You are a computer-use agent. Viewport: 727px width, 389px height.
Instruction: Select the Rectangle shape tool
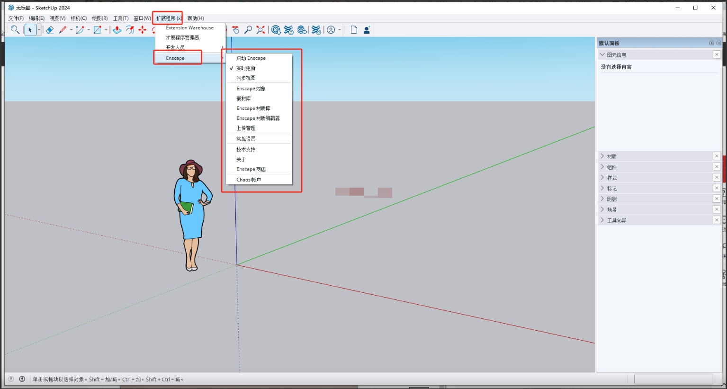point(98,30)
